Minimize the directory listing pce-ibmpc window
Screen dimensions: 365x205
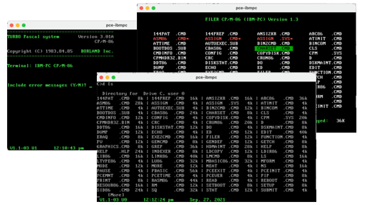tap(107, 77)
